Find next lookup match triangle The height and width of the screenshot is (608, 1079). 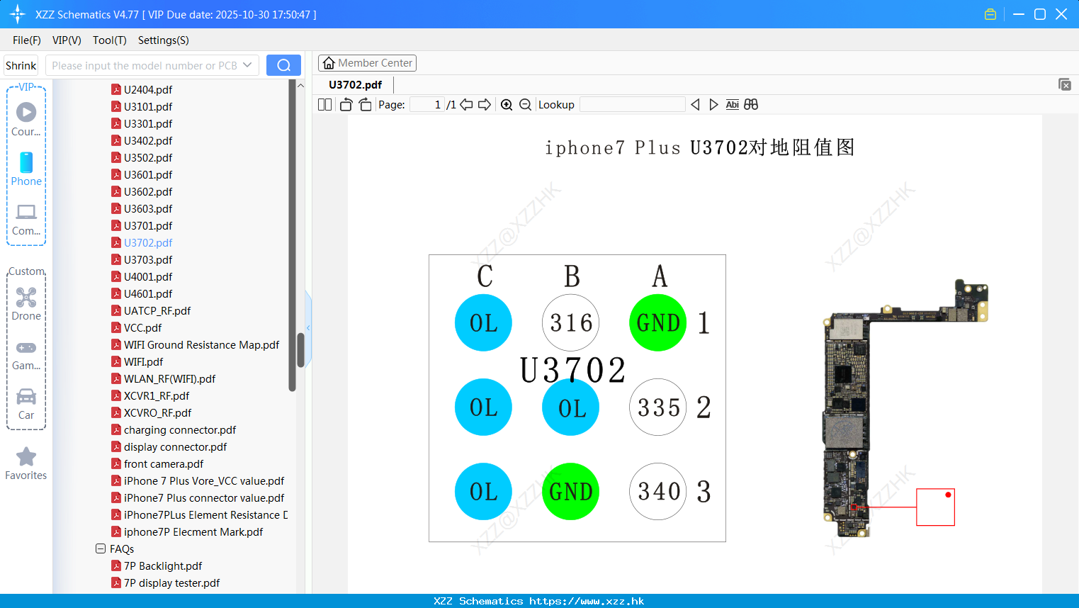click(x=713, y=105)
